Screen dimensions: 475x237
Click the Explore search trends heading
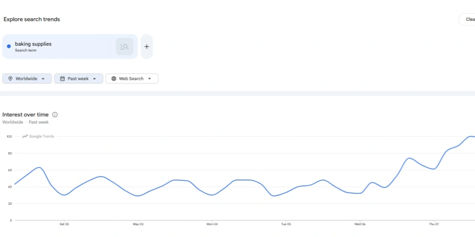32,20
